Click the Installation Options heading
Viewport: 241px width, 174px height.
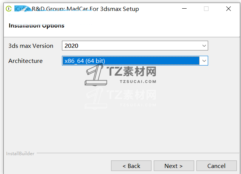[x=36, y=26]
